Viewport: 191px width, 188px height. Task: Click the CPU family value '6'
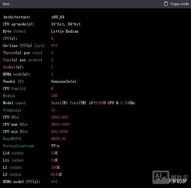pyautogui.click(x=52, y=89)
